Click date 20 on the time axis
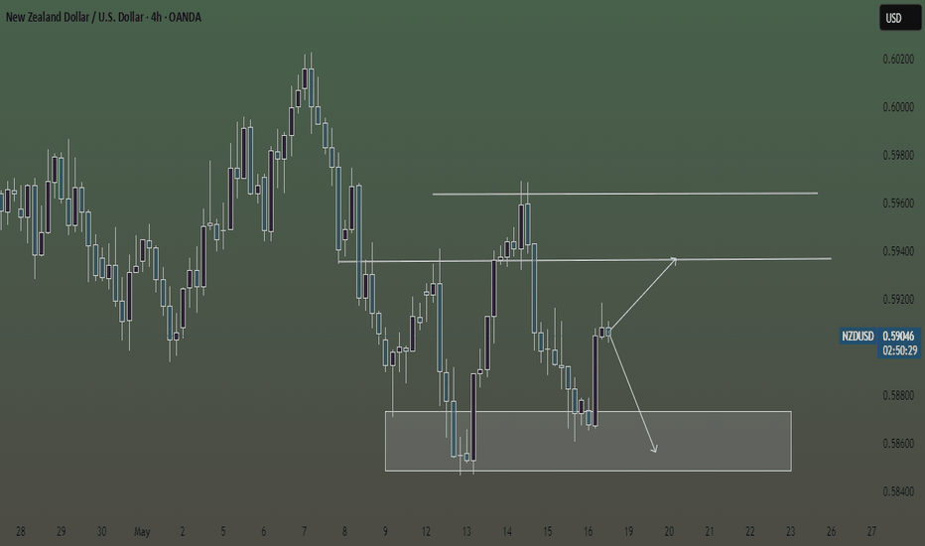 (669, 531)
